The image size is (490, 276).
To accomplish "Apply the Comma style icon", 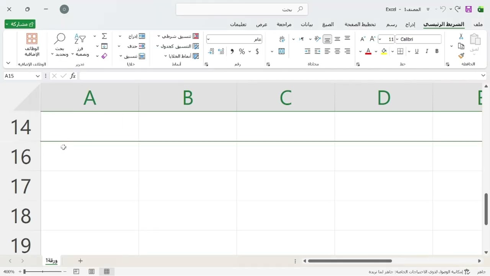I will coord(232,51).
